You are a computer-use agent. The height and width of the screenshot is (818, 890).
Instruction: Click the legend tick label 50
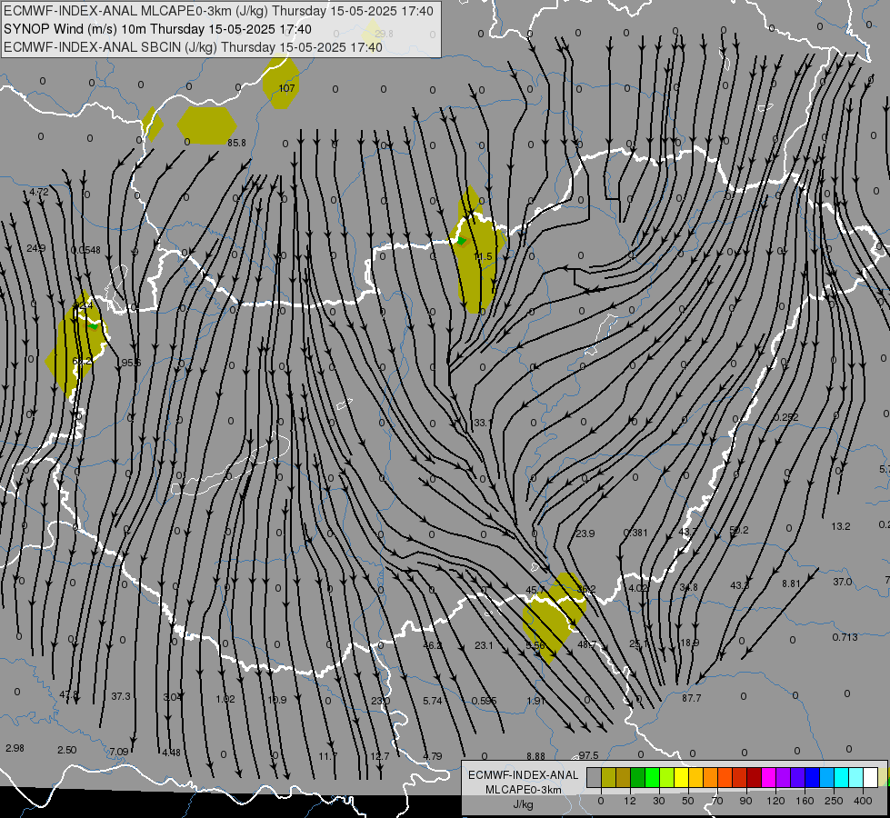tap(687, 801)
